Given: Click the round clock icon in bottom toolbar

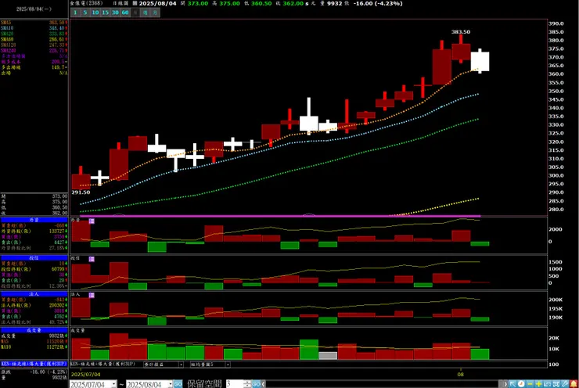Looking at the screenshot, I should coord(521,384).
